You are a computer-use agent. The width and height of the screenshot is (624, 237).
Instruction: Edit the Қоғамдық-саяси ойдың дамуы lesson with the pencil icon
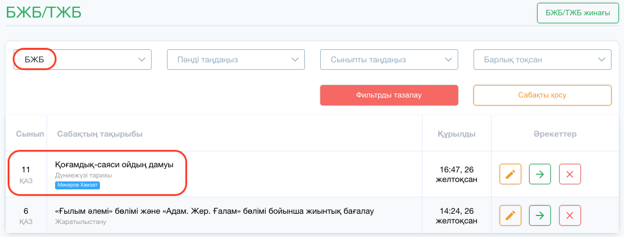510,174
